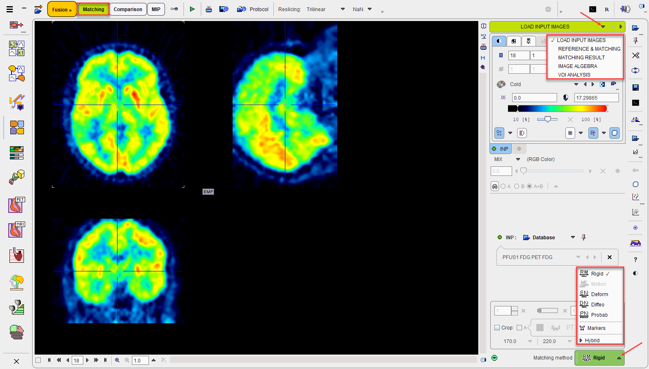Image resolution: width=649 pixels, height=369 pixels.
Task: Click the rainbow color bar
Action: coord(558,108)
